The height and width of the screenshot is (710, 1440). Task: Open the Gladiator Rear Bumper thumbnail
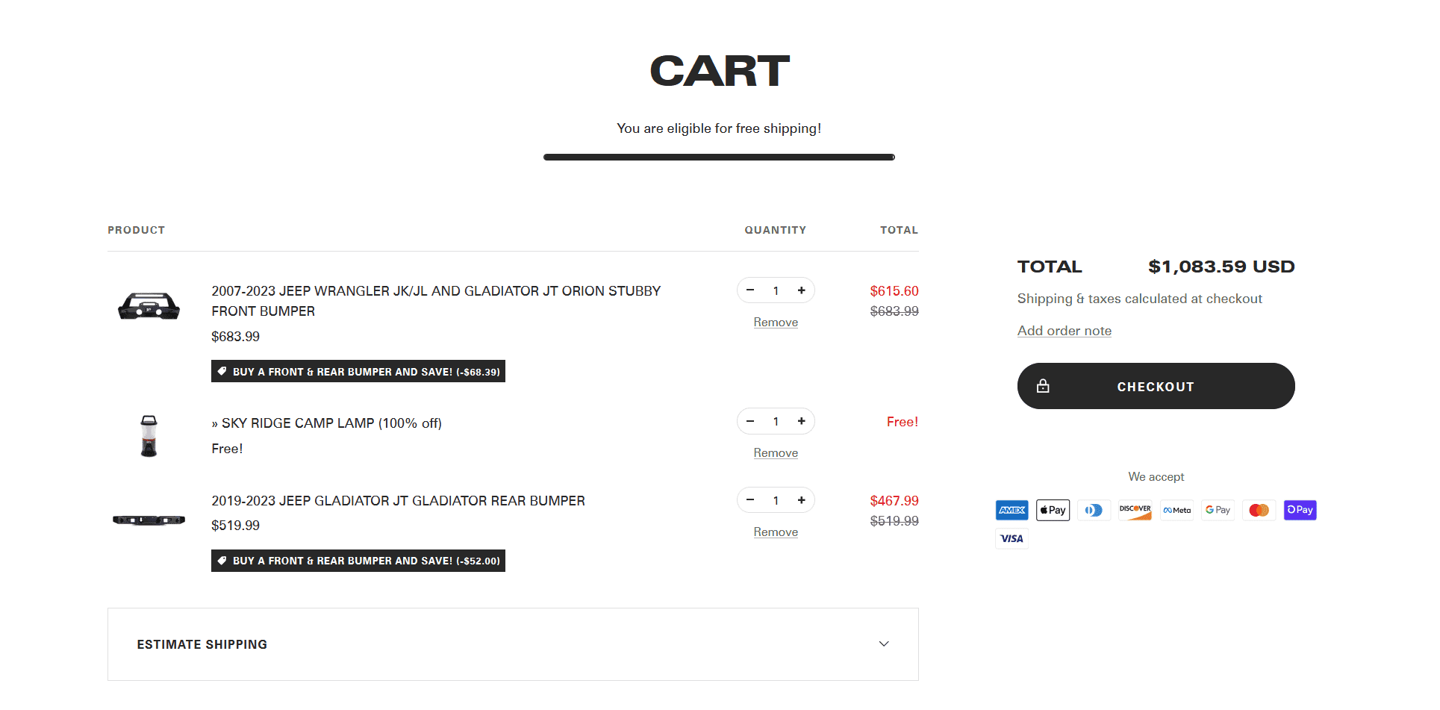click(x=149, y=520)
